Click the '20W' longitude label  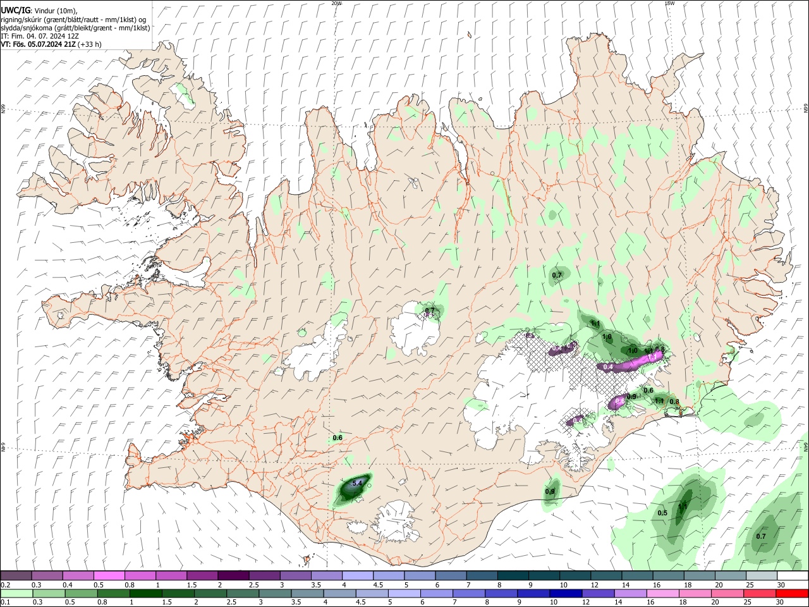336,3
